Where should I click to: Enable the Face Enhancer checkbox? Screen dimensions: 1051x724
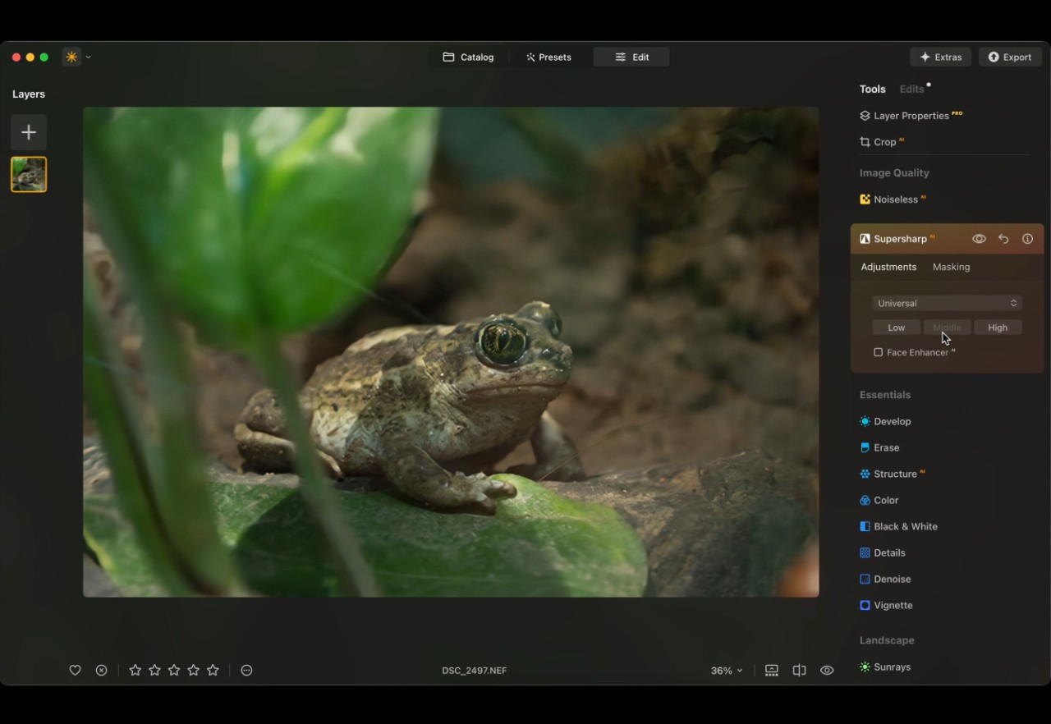879,352
